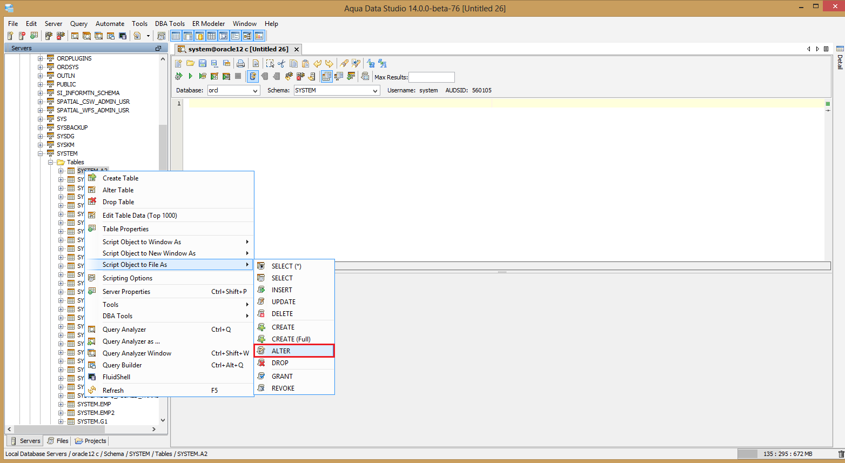Click the Print icon in editor toolbar
This screenshot has width=845, height=463.
(x=240, y=63)
